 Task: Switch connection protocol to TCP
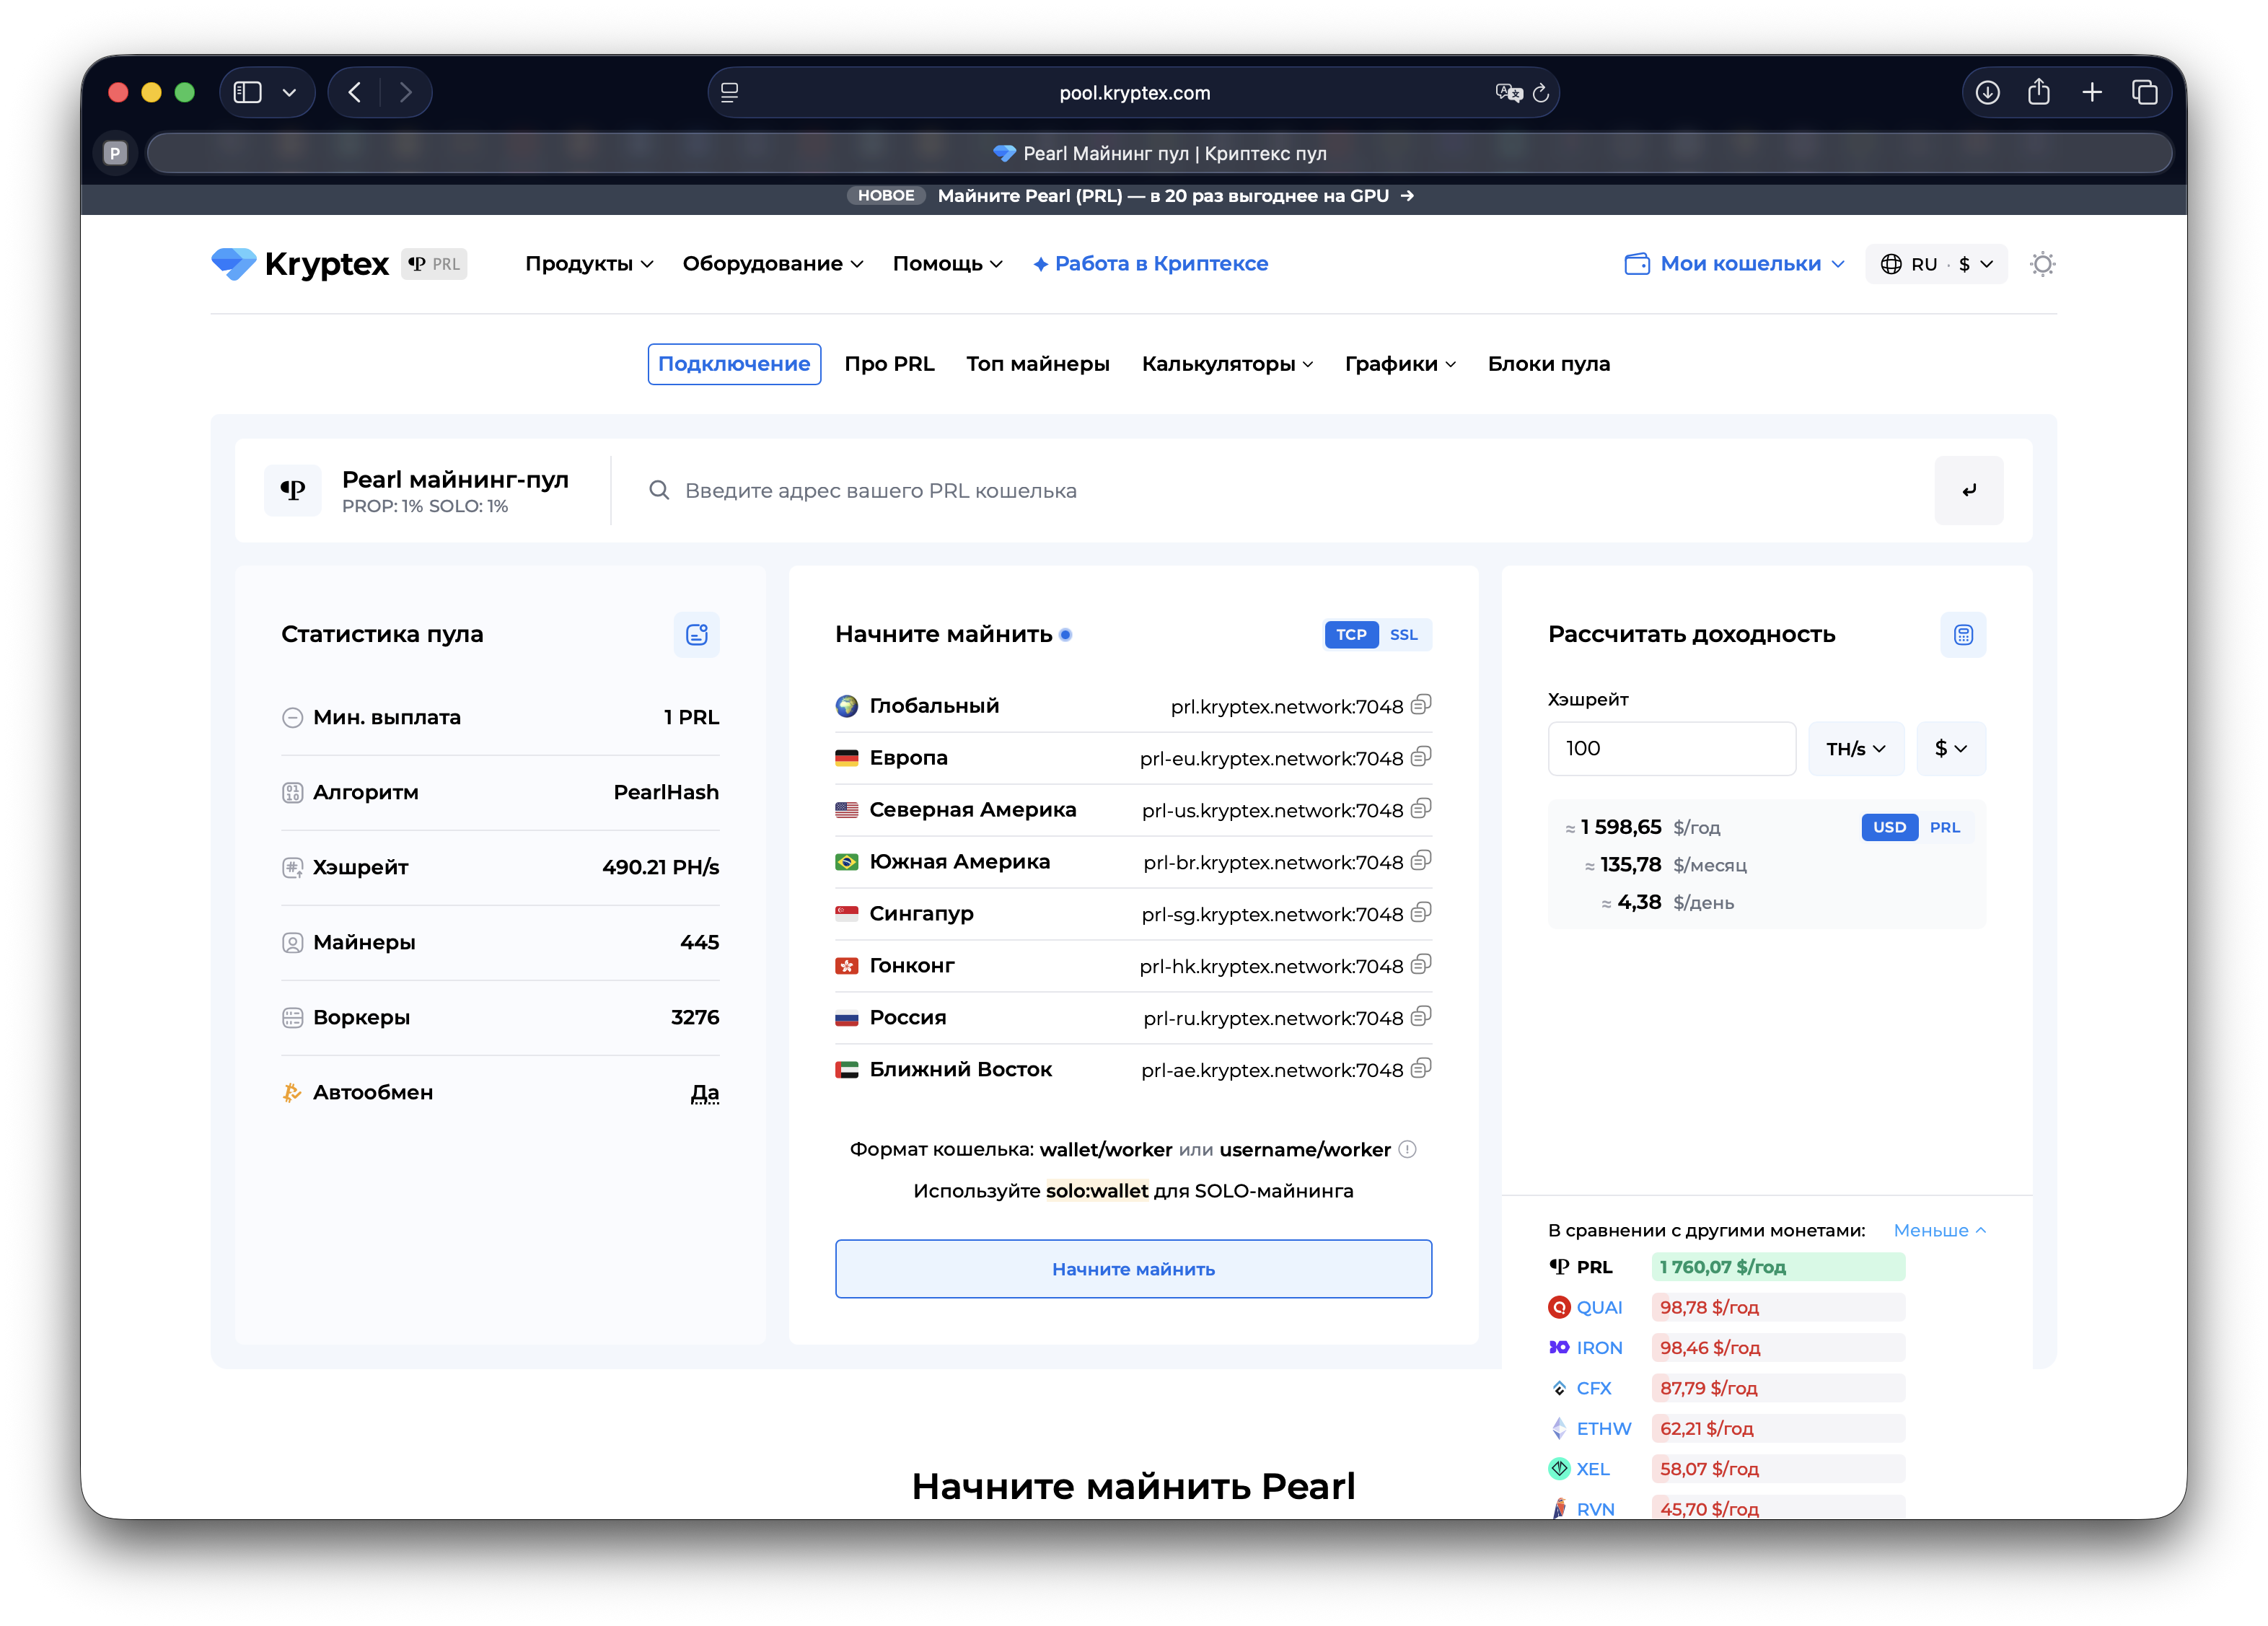(1351, 634)
